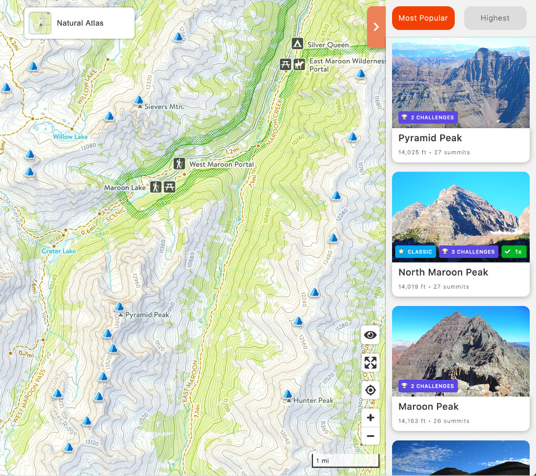Screen dimensions: 536x476
Task: Zoom in on the map
Action: [370, 417]
